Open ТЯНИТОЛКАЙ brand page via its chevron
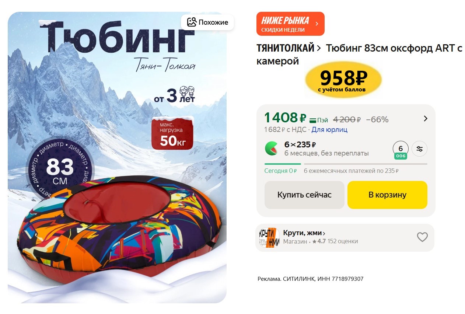The image size is (465, 314). coord(319,48)
